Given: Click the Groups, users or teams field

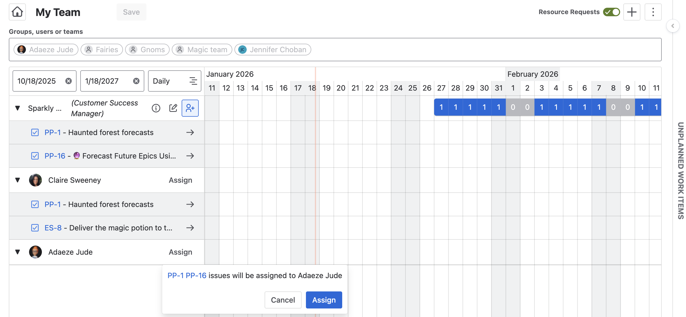Looking at the screenshot, I should 480,50.
